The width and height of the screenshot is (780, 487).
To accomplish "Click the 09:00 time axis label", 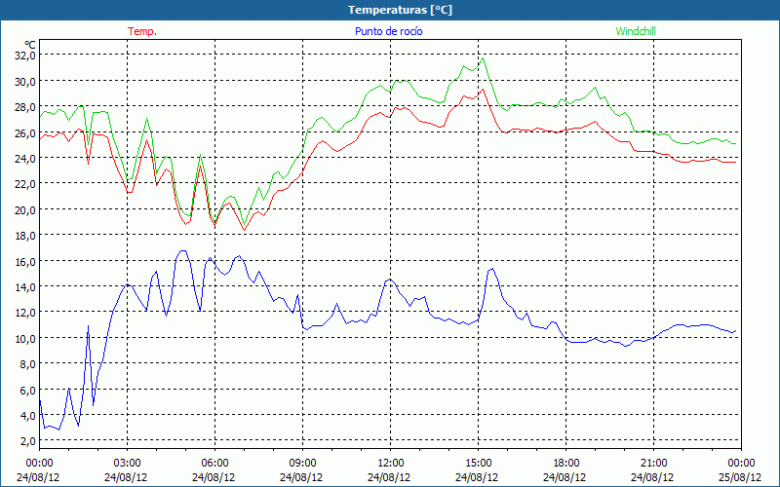I will click(302, 464).
